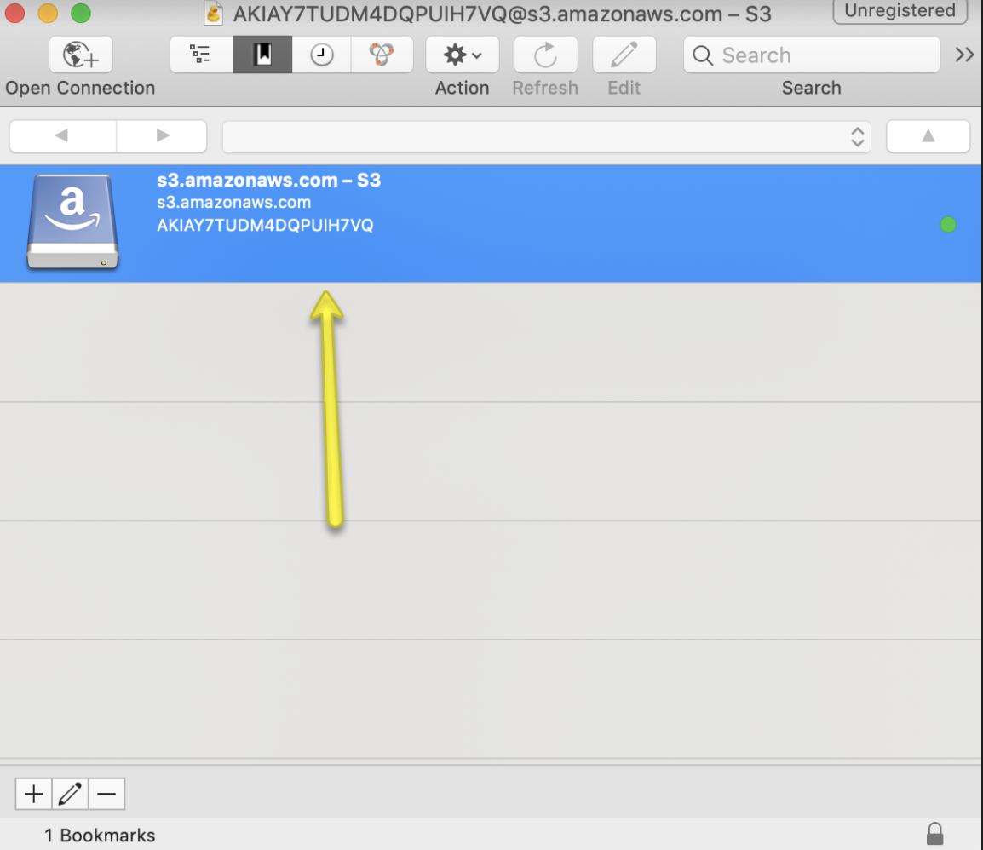The width and height of the screenshot is (983, 850).
Task: Click the green connection status dot
Action: (x=948, y=224)
